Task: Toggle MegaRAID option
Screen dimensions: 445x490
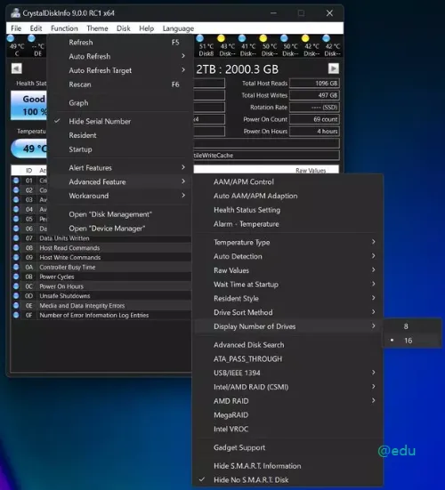Action: (x=287, y=414)
